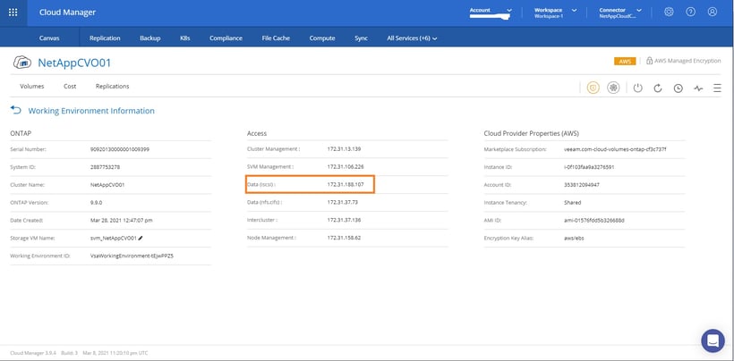Click the power on/off icon
This screenshot has width=734, height=361.
coord(637,88)
